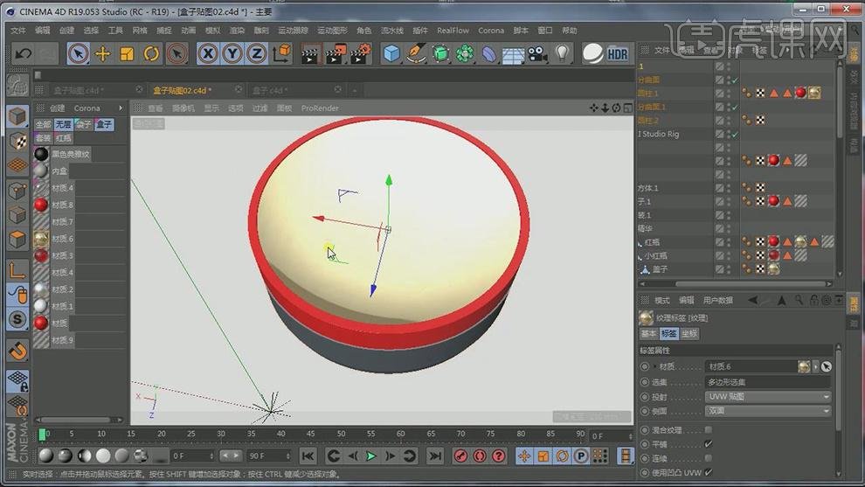The height and width of the screenshot is (487, 865).
Task: Select the 盖子 object in tree
Action: (660, 269)
